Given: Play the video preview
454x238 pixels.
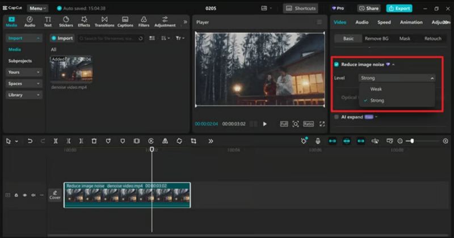Looking at the screenshot, I should coord(264,124).
